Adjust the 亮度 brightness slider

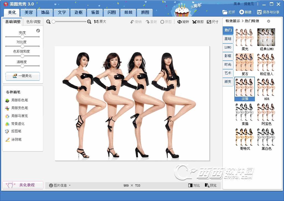pos(22,37)
